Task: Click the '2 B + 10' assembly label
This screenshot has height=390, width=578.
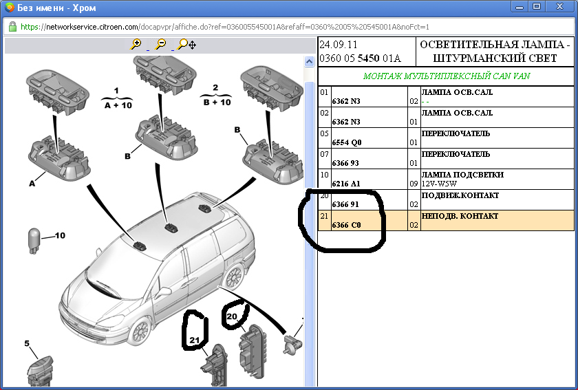Action: 215,95
